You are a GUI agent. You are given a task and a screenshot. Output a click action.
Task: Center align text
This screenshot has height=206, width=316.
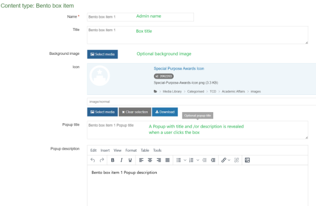150,160
